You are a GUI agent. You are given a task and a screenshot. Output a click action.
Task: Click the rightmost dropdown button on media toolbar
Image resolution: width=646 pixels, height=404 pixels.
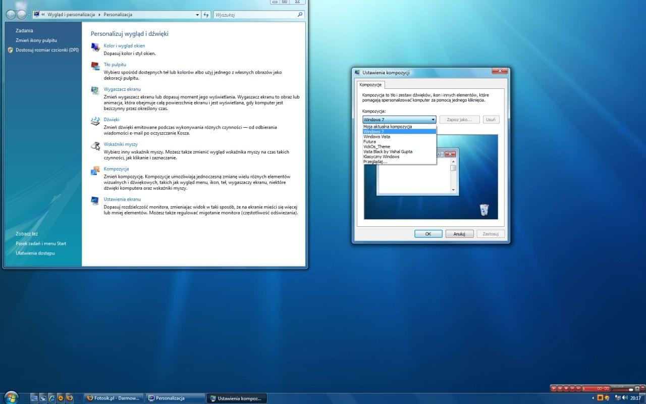click(642, 388)
